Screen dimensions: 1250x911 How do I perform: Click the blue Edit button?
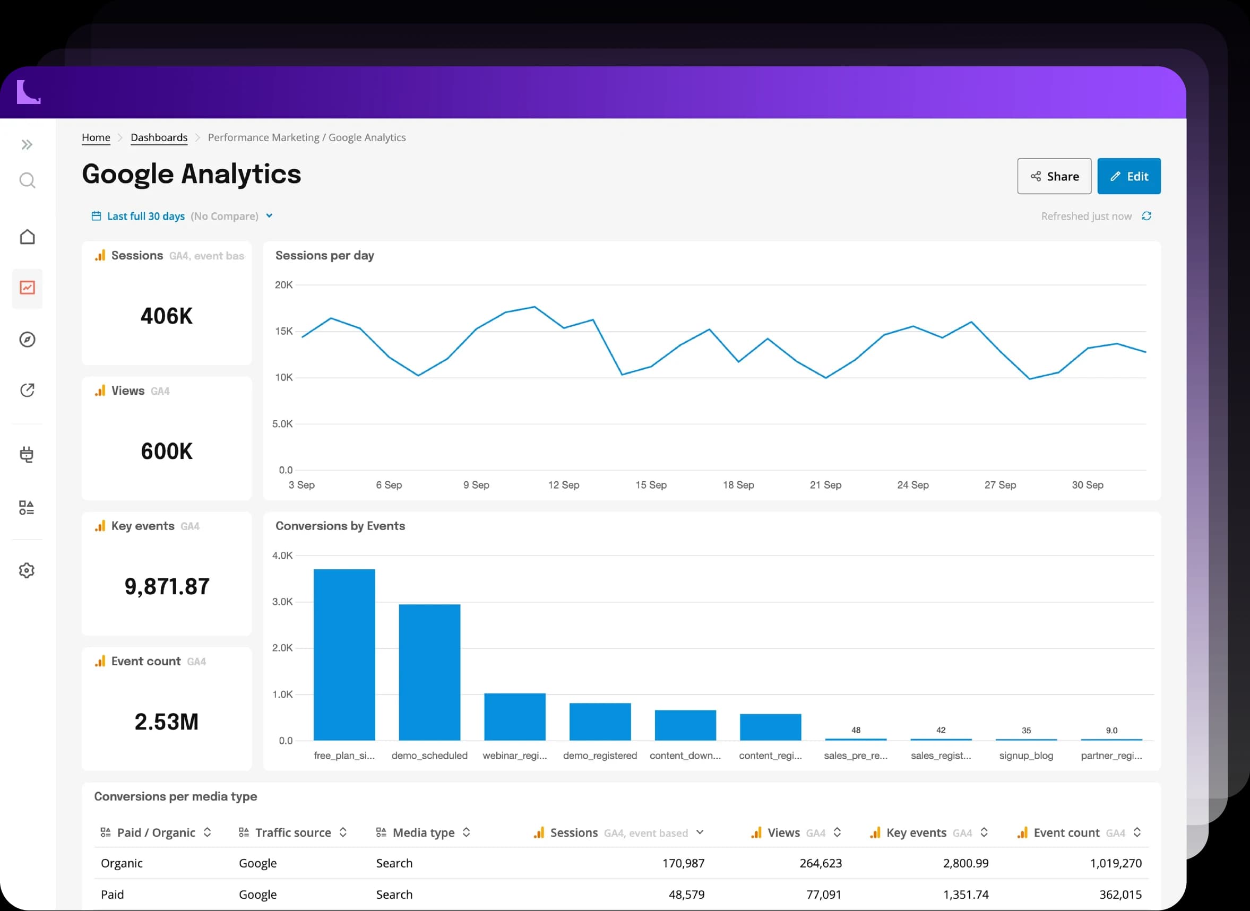[x=1128, y=176]
